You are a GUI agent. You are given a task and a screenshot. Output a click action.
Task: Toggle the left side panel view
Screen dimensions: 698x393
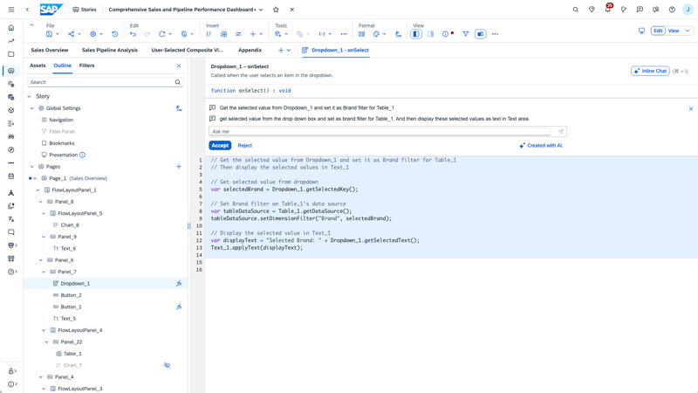416,34
